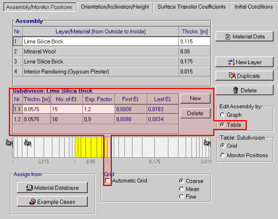Select Coarse grid option

click(191, 181)
